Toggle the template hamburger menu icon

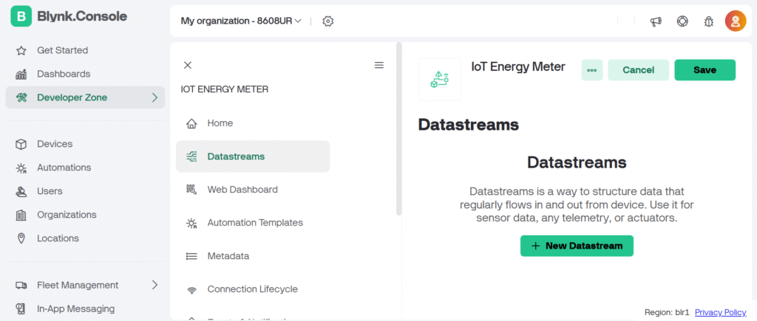point(379,65)
